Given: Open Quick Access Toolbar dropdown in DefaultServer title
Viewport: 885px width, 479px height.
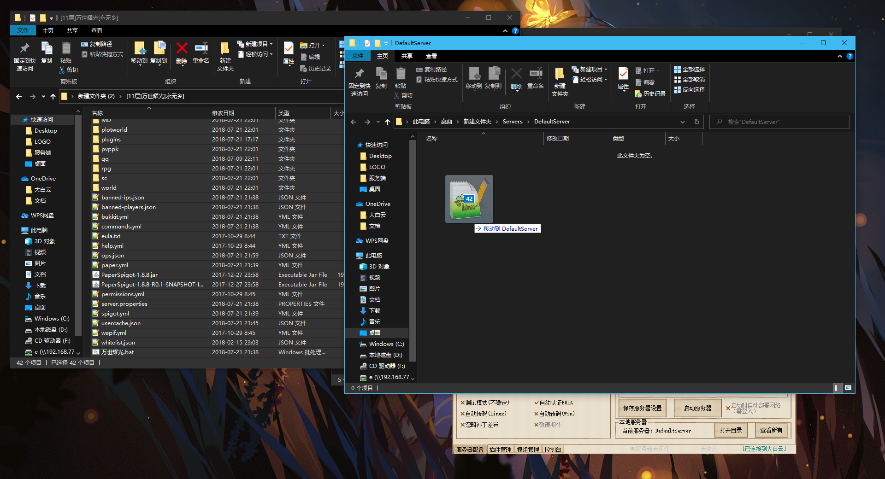Looking at the screenshot, I should click(x=386, y=43).
